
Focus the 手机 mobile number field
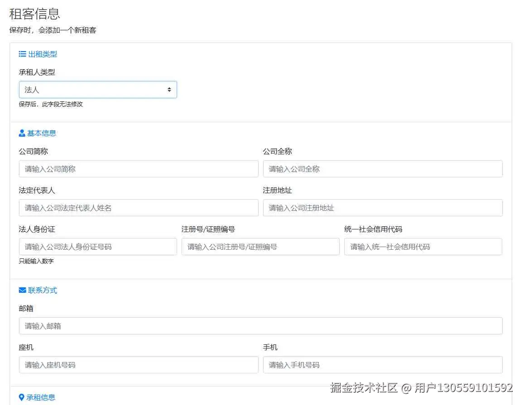click(x=383, y=365)
